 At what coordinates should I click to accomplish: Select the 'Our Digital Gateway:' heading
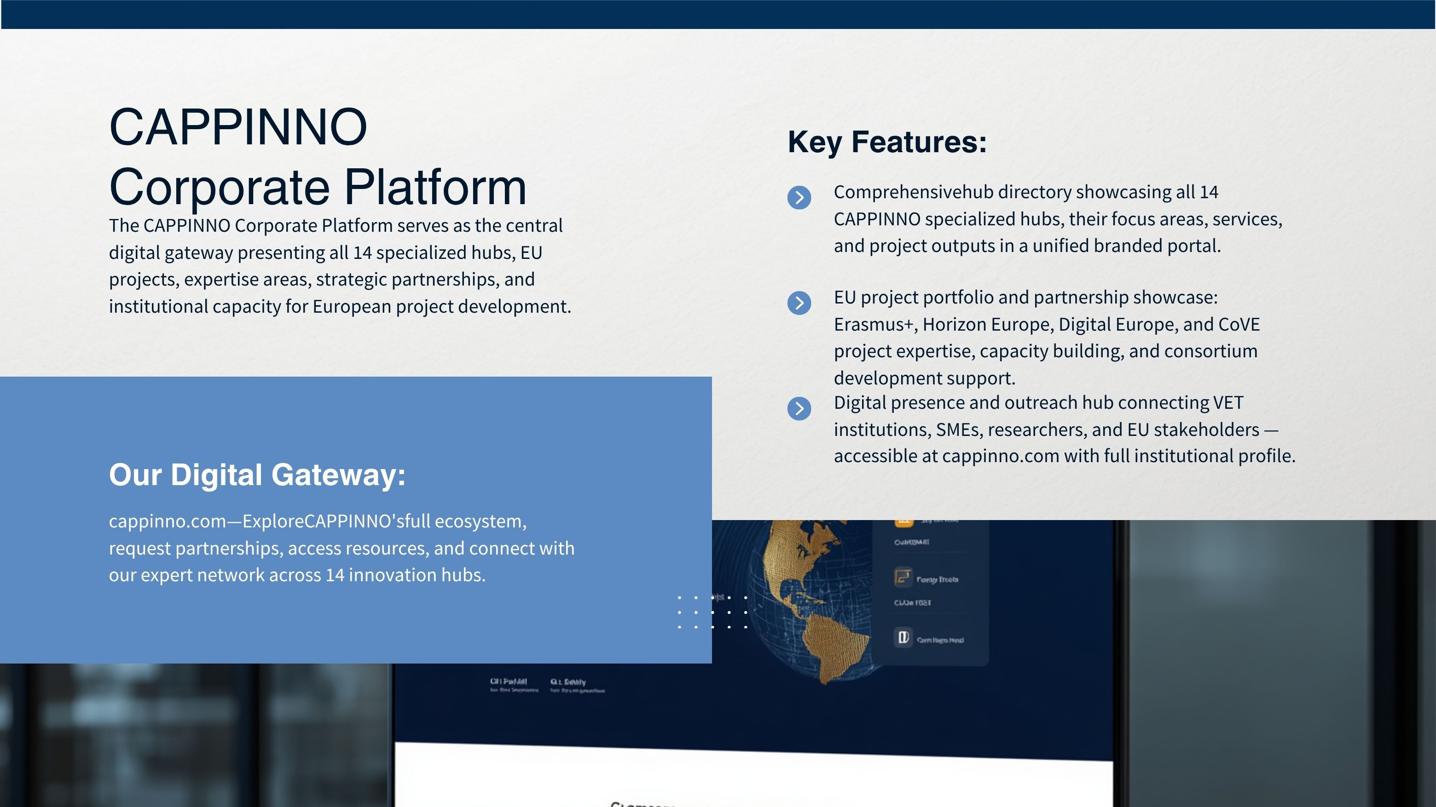pyautogui.click(x=257, y=475)
